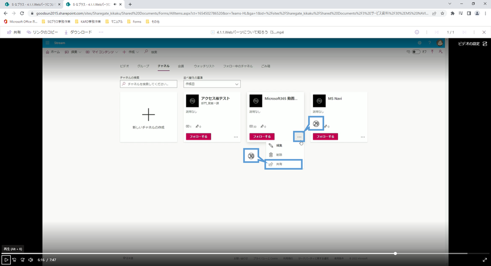
Task: Bookmark this page with the star icon
Action: 442,13
